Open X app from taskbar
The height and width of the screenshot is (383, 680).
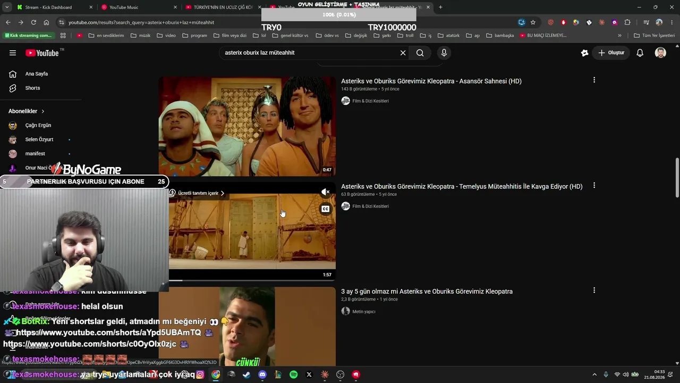[309, 374]
